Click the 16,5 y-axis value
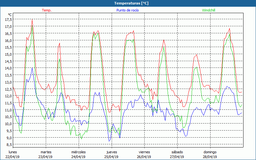Image resolution: width=256 pixels, height=160 pixels. [9, 33]
